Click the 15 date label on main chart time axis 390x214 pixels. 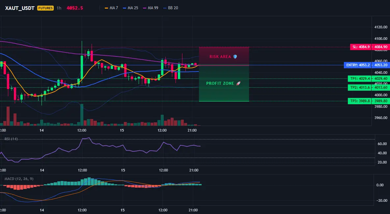click(122, 131)
